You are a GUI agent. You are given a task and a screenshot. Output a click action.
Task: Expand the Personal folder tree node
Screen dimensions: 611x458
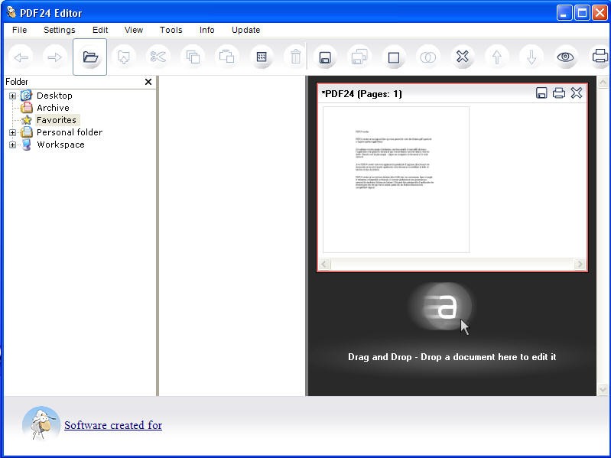(12, 133)
